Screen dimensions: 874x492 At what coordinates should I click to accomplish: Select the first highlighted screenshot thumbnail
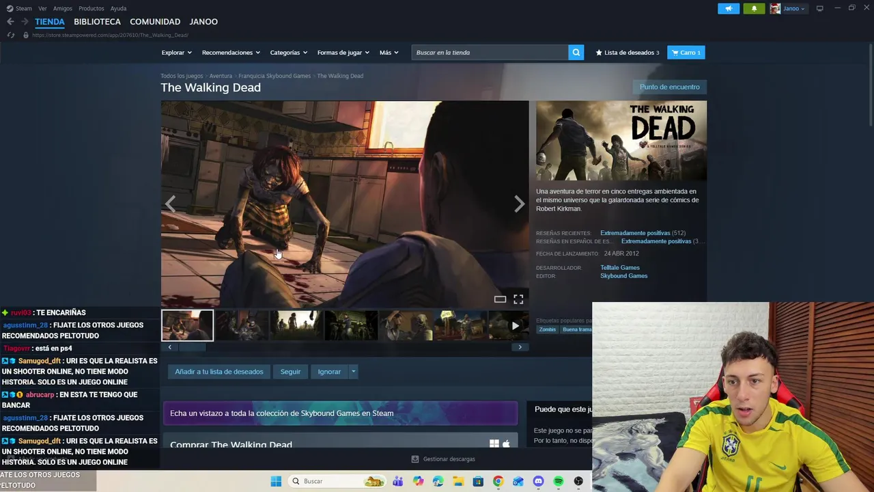point(187,325)
